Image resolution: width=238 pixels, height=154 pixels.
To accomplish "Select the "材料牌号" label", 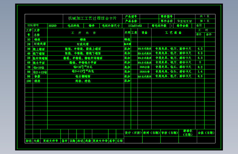I will point(33,25).
